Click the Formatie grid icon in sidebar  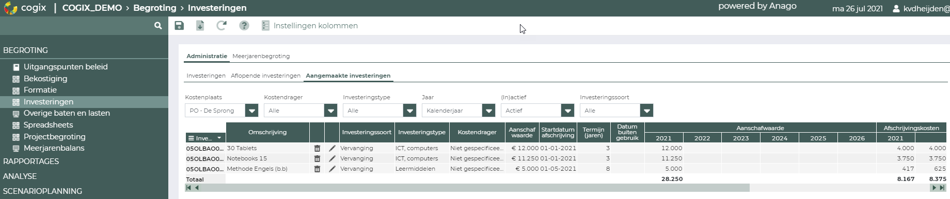[x=16, y=91]
